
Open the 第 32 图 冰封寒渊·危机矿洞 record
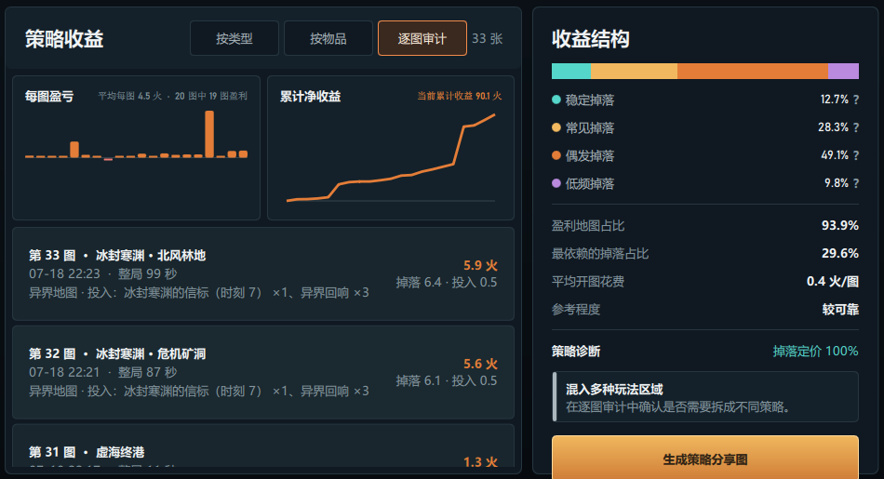(x=263, y=372)
